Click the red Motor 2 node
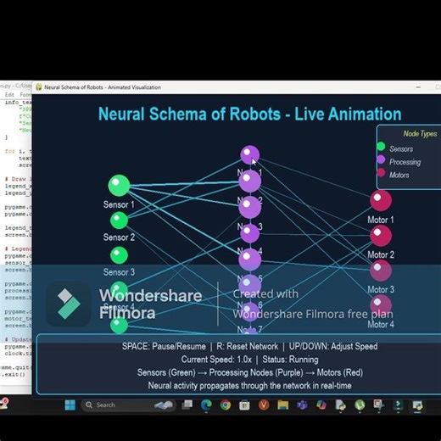This screenshot has height=441, width=441. pos(381,236)
